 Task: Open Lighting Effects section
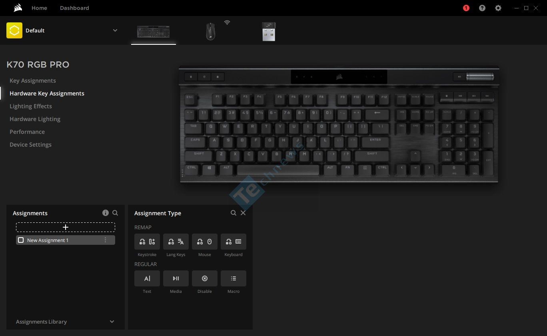[31, 106]
